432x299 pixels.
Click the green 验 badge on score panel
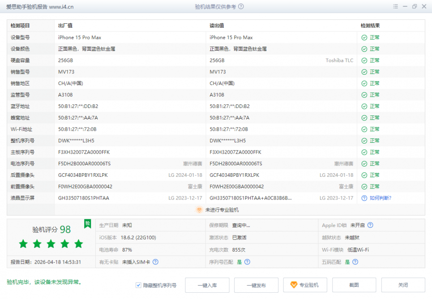(88, 223)
